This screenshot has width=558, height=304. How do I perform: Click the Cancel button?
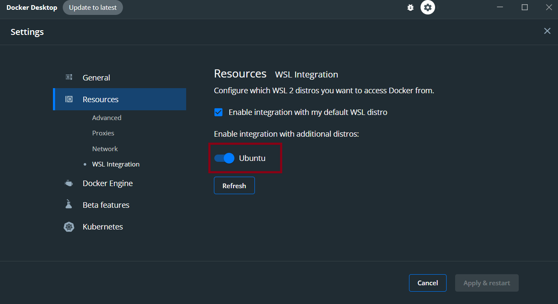pyautogui.click(x=428, y=283)
